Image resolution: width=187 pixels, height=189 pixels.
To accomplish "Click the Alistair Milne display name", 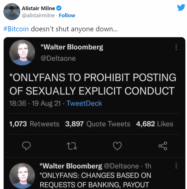I will coord(38,8).
